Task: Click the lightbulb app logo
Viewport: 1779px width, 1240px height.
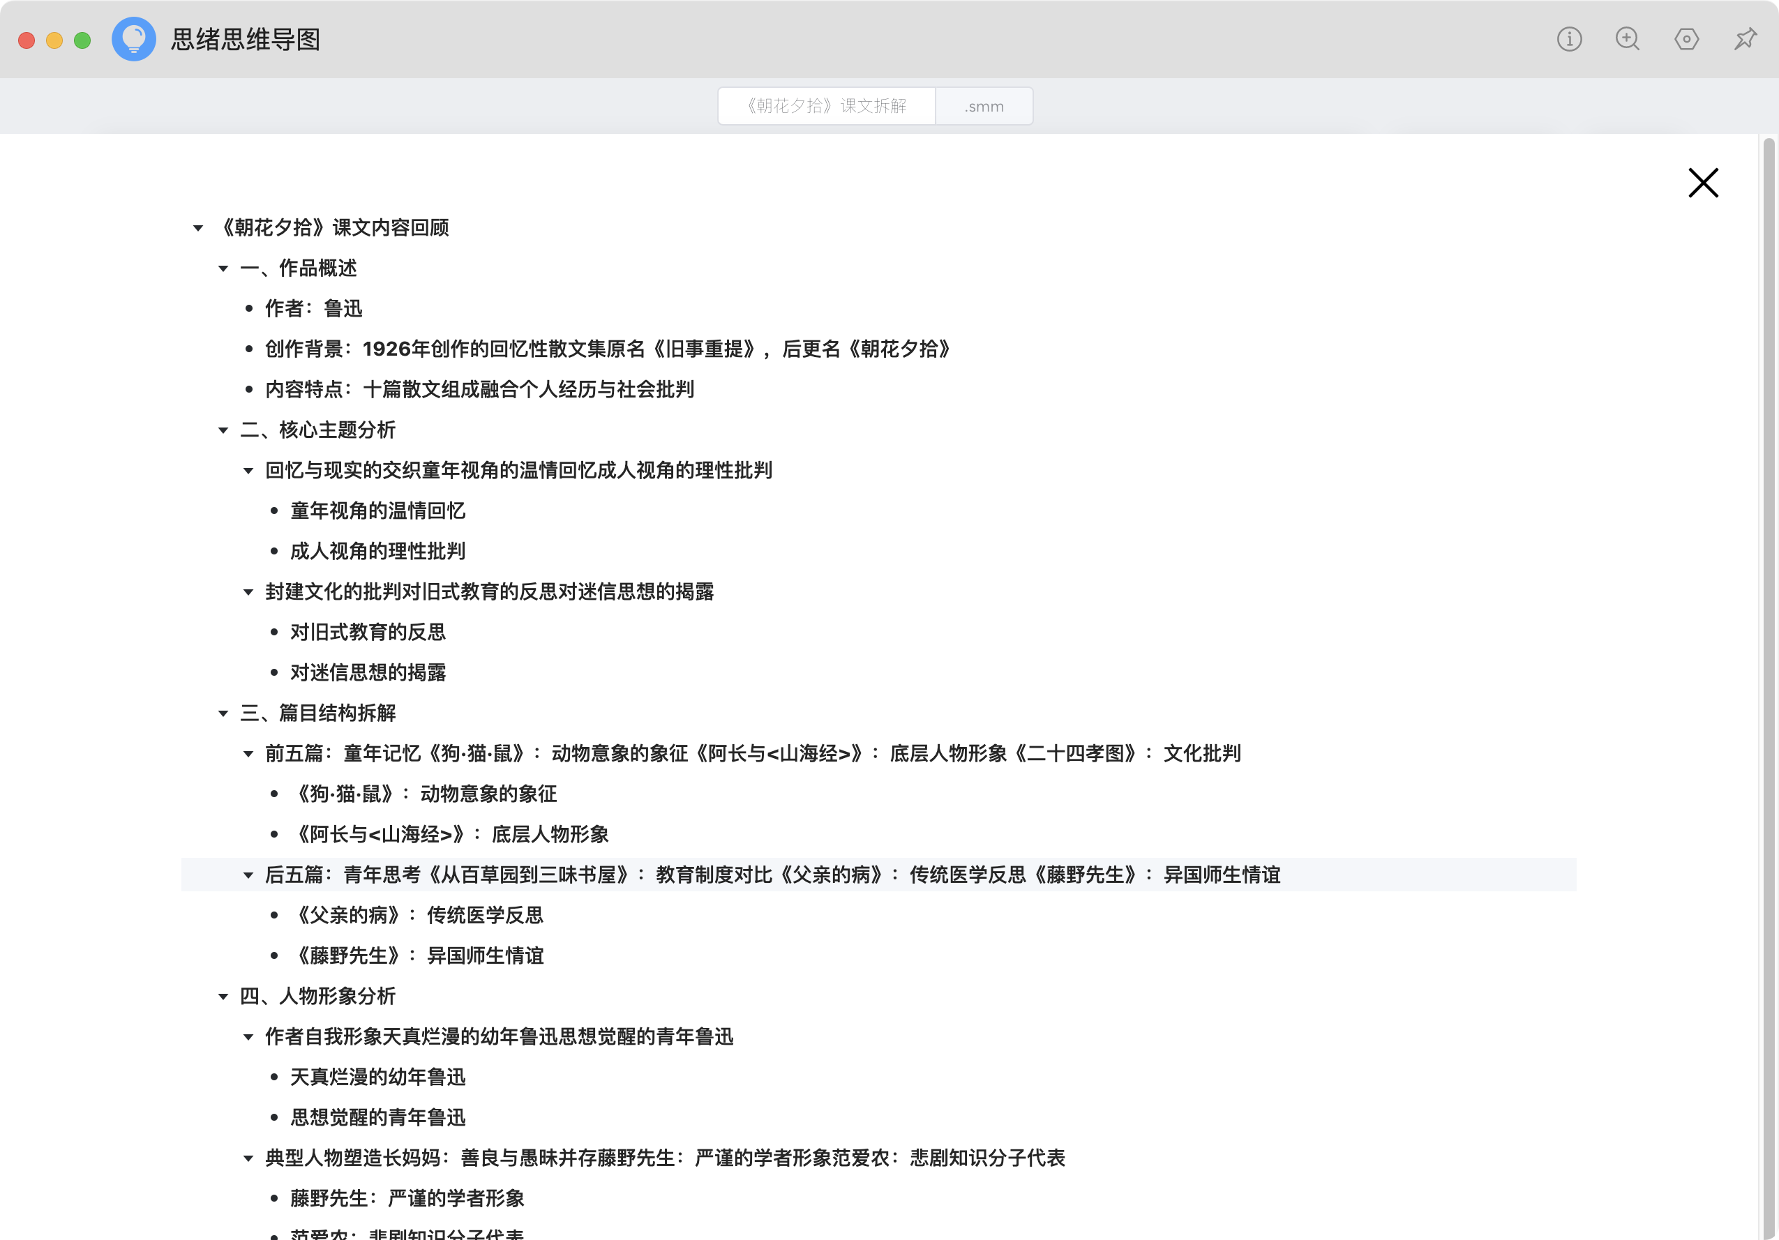Action: click(133, 39)
